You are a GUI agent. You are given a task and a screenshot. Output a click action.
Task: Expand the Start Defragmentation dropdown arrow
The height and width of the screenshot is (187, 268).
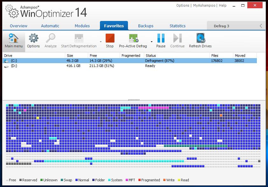tap(101, 42)
